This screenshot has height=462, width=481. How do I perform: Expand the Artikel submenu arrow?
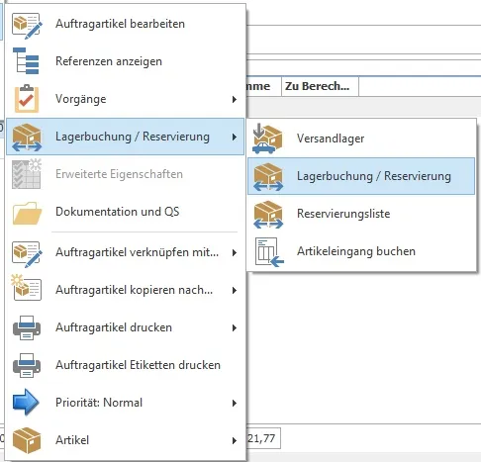click(235, 440)
